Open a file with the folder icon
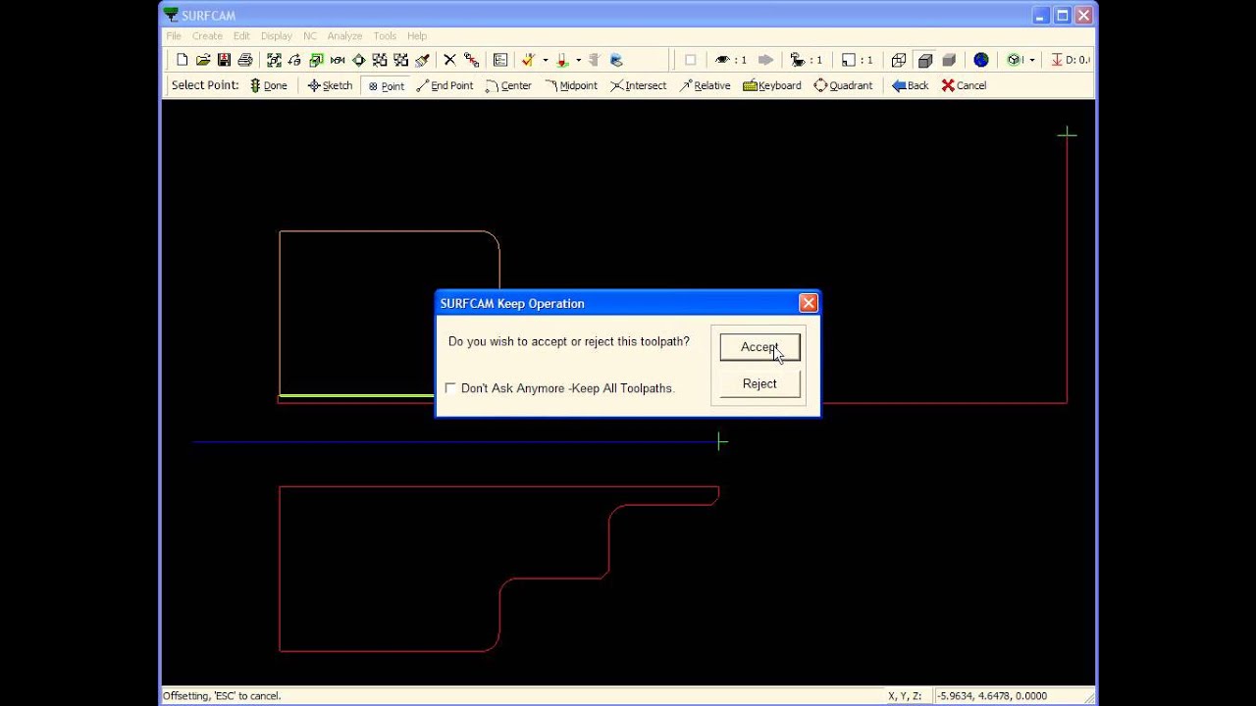The width and height of the screenshot is (1256, 706). 203,60
